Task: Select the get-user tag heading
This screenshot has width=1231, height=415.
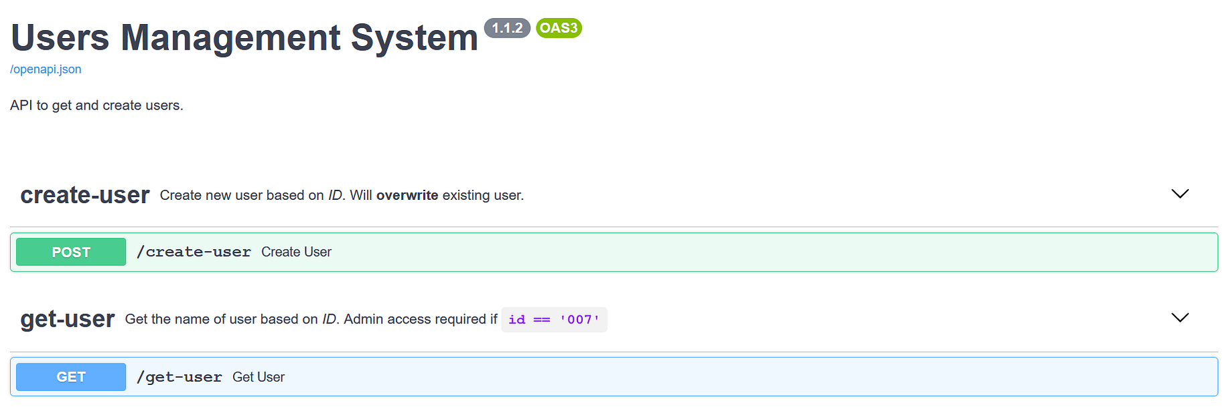Action: [x=68, y=319]
